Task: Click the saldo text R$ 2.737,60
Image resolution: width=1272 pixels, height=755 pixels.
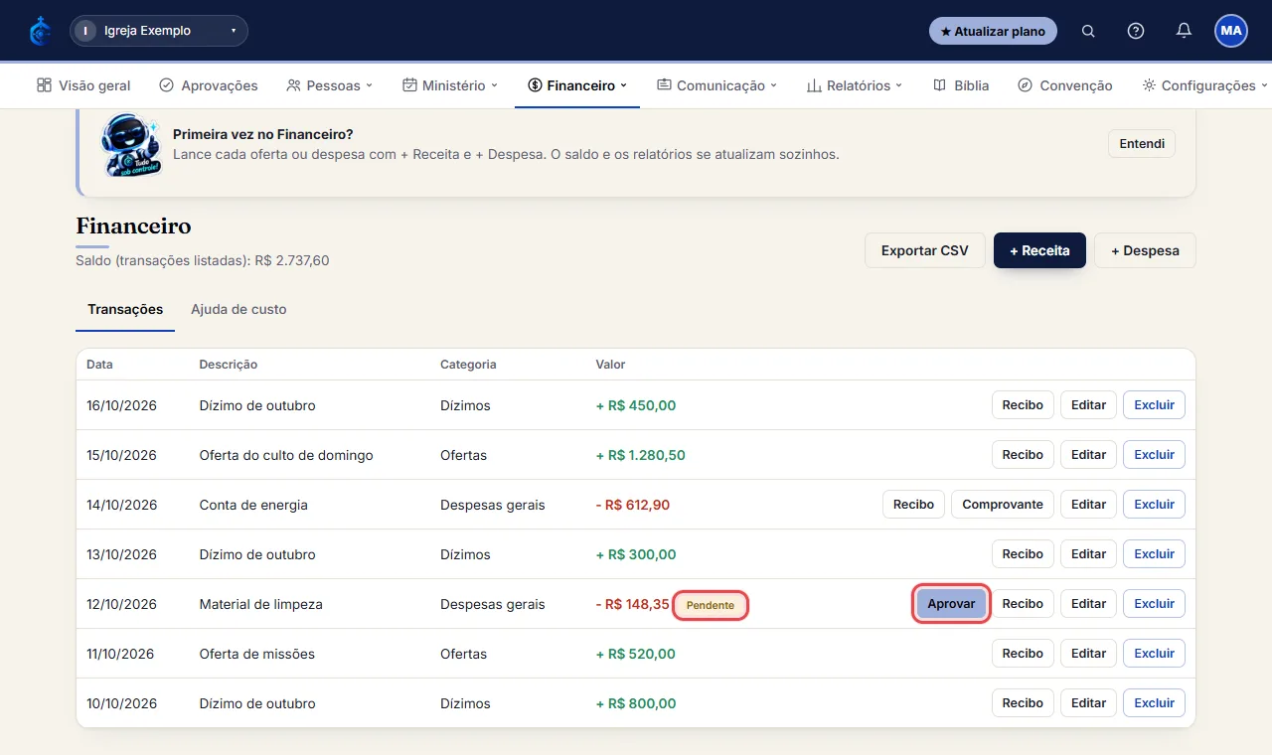Action: click(292, 261)
